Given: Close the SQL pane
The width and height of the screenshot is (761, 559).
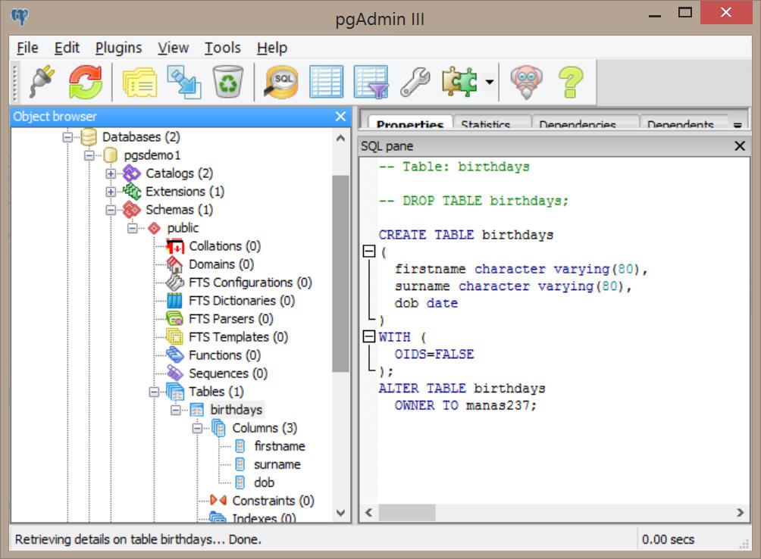Looking at the screenshot, I should click(740, 146).
